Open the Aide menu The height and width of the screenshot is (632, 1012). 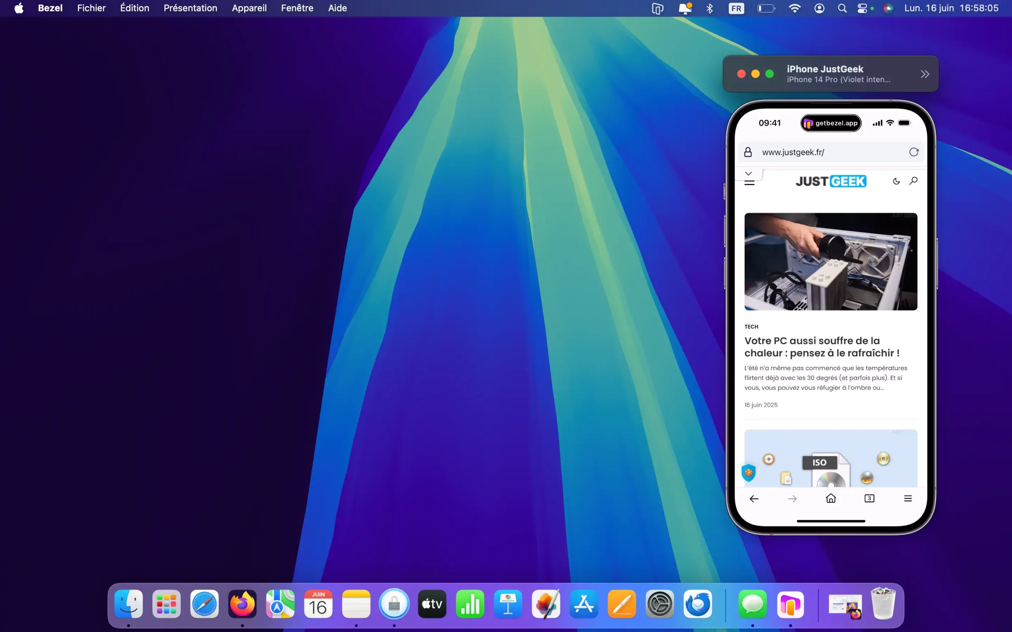(338, 8)
